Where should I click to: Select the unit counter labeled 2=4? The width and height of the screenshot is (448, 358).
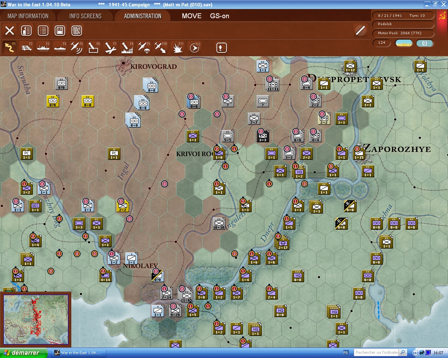coord(272,293)
